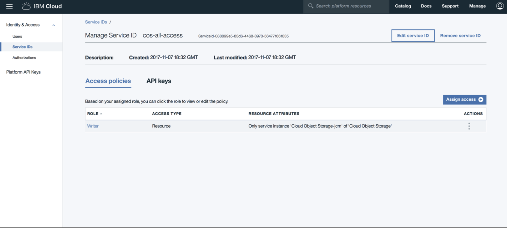Open the Catalog menu
The height and width of the screenshot is (228, 507).
click(403, 6)
